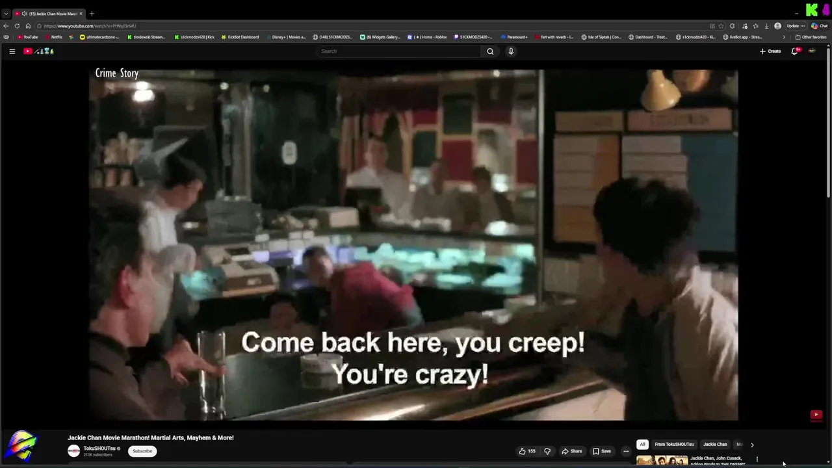
Task: Click the TokuSHOUTsu channel name
Action: [99, 448]
